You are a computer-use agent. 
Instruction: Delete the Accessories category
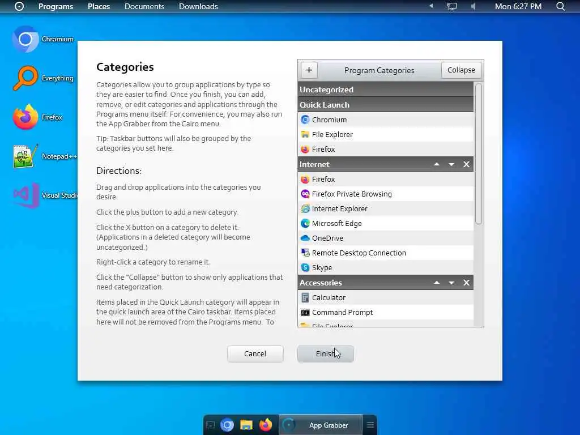point(467,283)
